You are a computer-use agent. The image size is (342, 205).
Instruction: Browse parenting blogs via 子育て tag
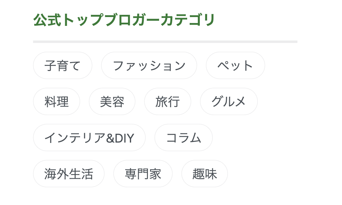[x=63, y=66]
